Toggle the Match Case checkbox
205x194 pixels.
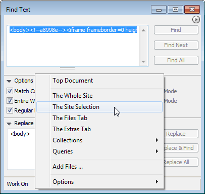(10, 91)
